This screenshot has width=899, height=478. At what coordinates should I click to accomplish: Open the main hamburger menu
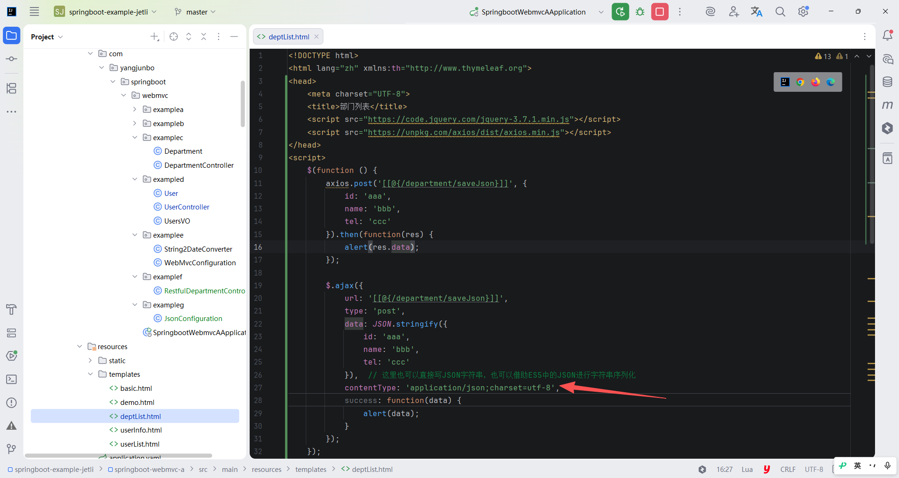[x=34, y=12]
